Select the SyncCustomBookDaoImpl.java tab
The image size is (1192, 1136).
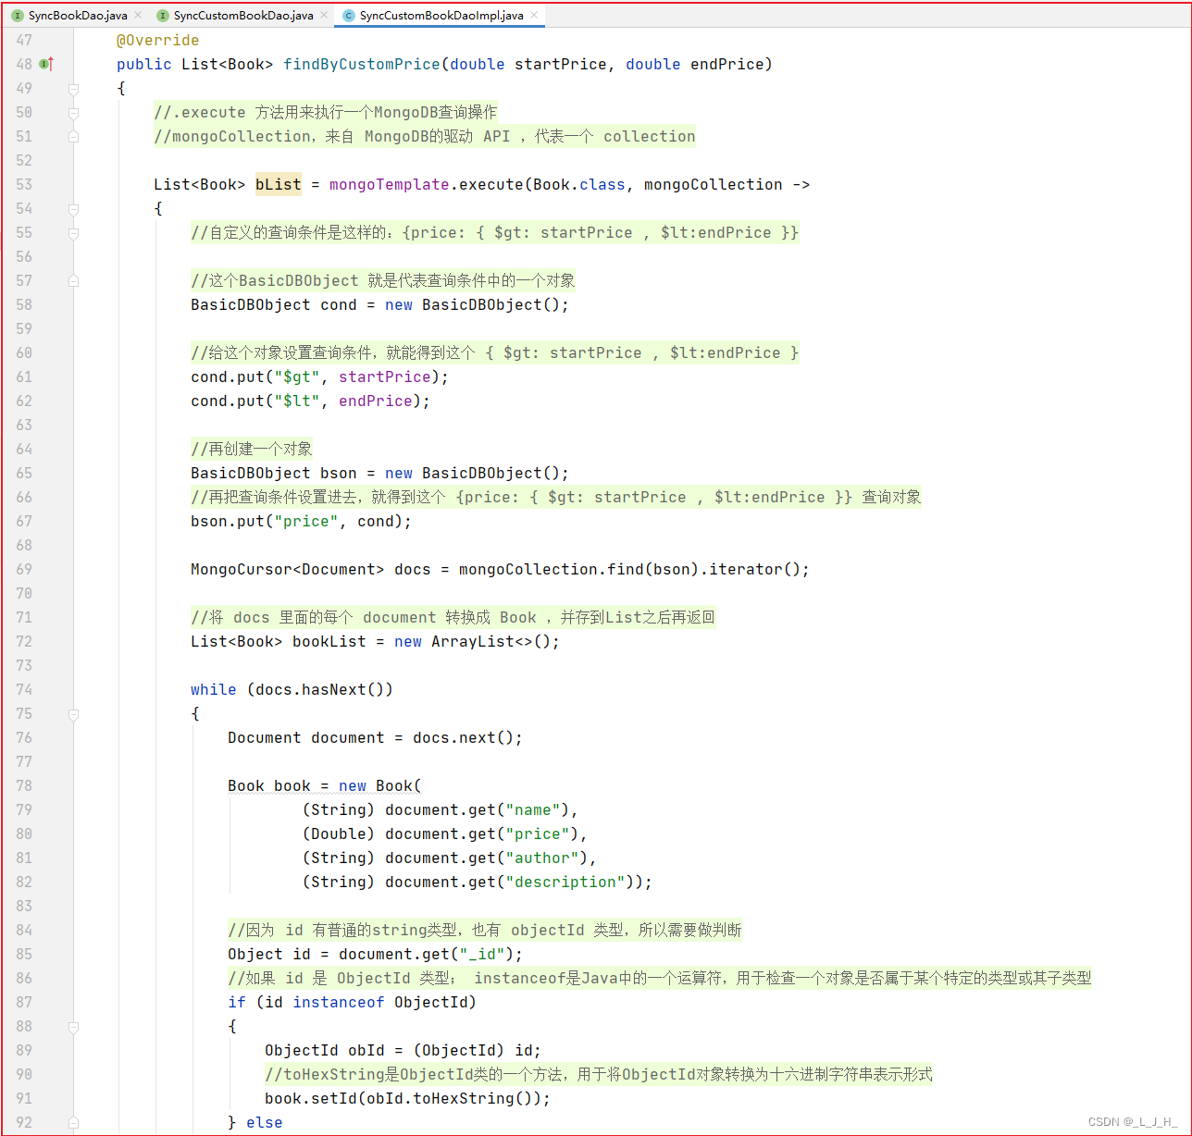(441, 16)
